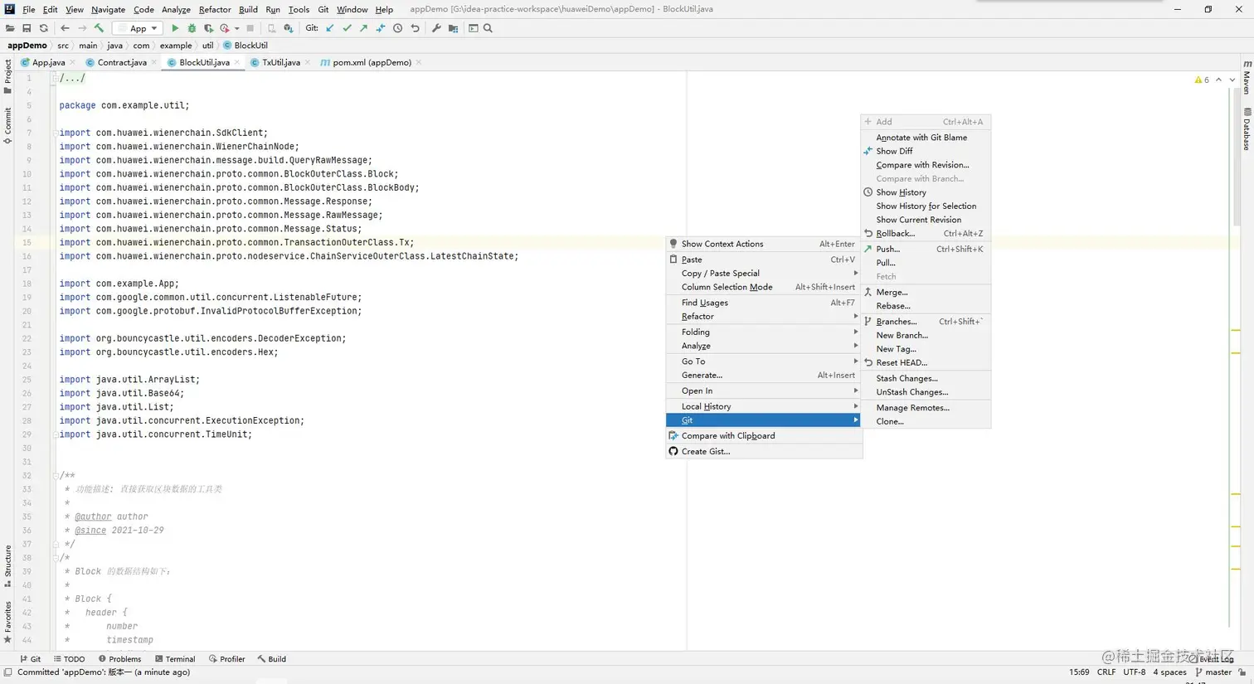Expand Copy / Paste Special submenu
This screenshot has height=684, width=1254.
click(763, 273)
